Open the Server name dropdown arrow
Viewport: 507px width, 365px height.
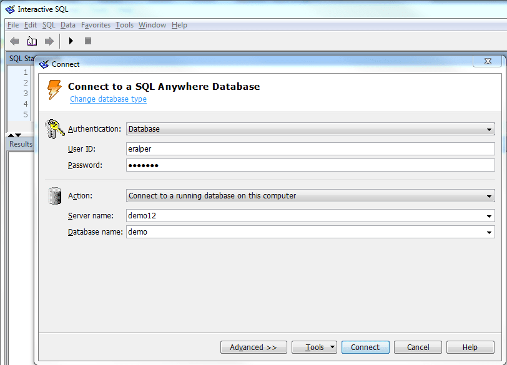pyautogui.click(x=489, y=216)
